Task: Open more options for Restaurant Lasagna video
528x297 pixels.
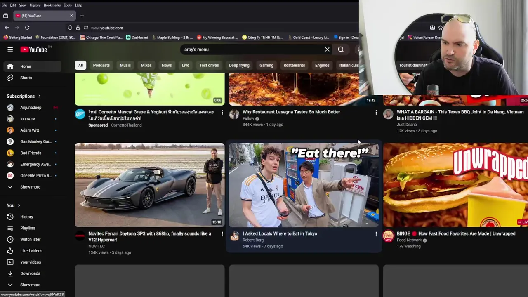Action: pyautogui.click(x=376, y=112)
